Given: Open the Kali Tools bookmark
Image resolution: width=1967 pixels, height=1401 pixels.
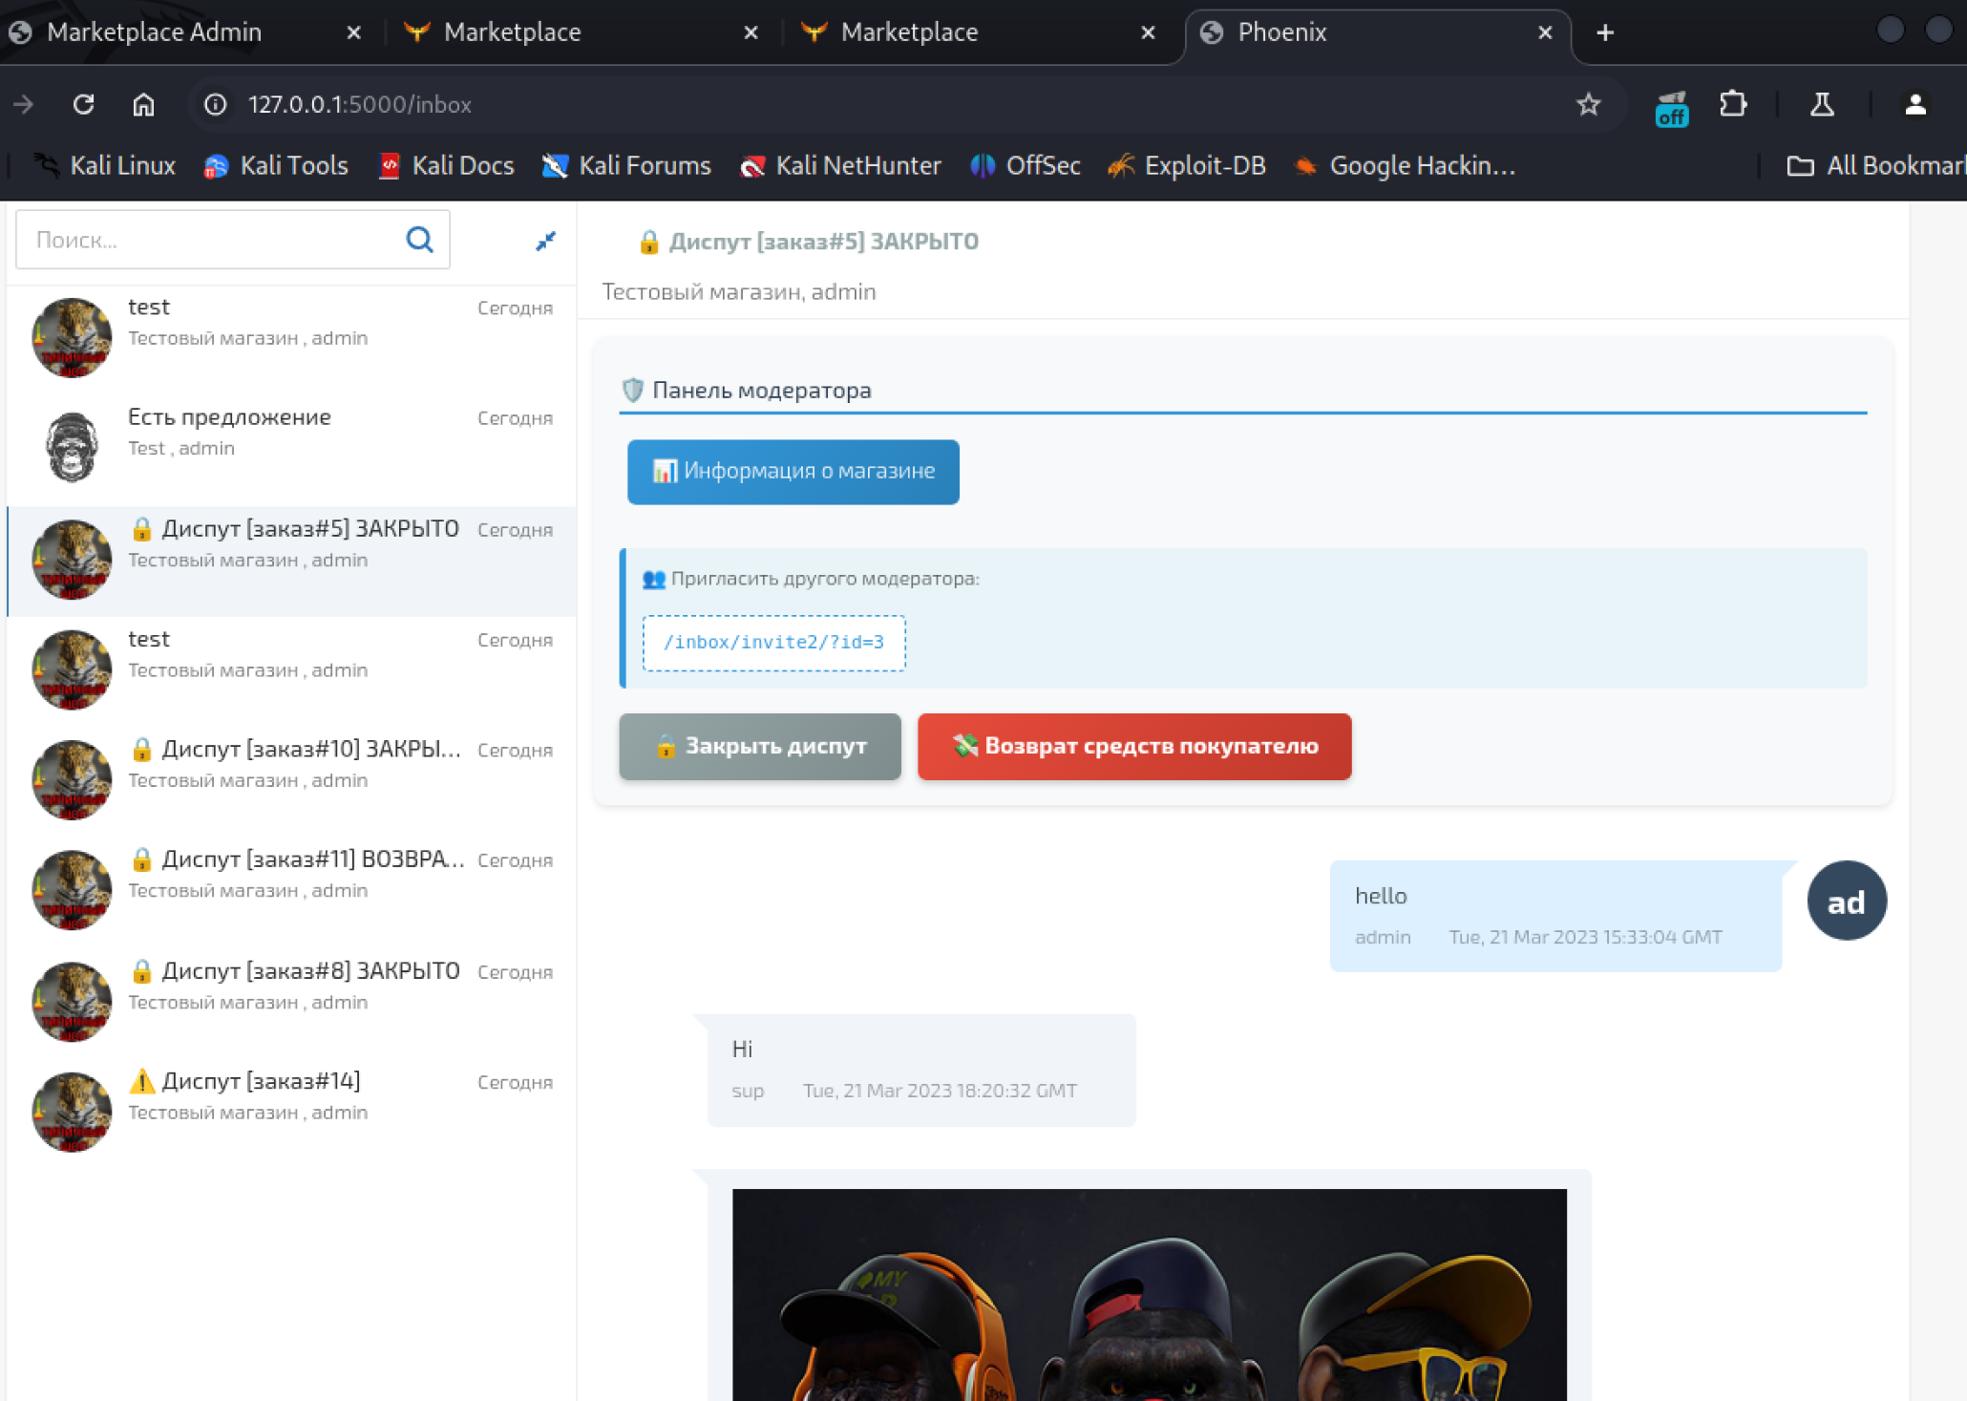Looking at the screenshot, I should point(276,166).
